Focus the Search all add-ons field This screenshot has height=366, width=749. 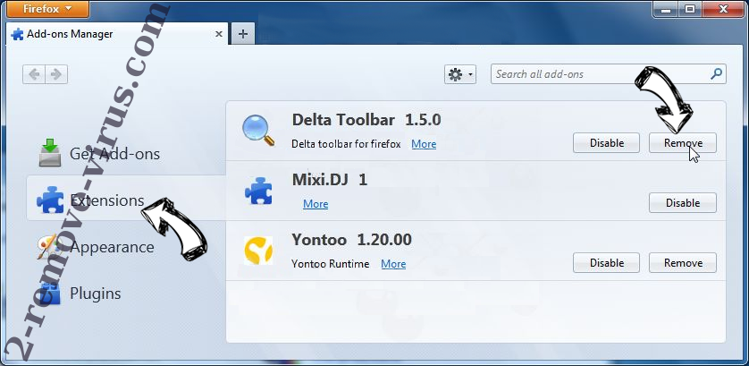(x=599, y=74)
